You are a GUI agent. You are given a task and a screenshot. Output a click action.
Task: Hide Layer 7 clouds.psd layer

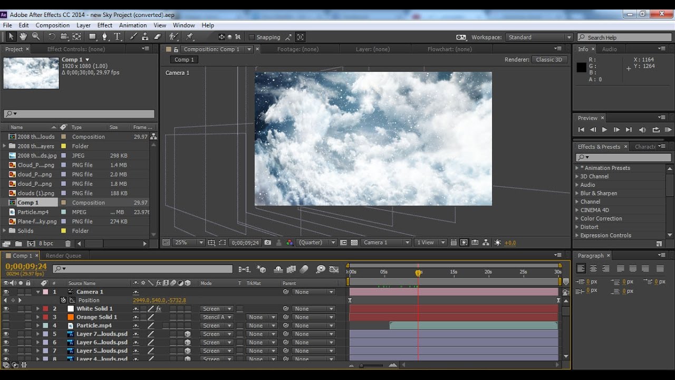tap(6, 334)
